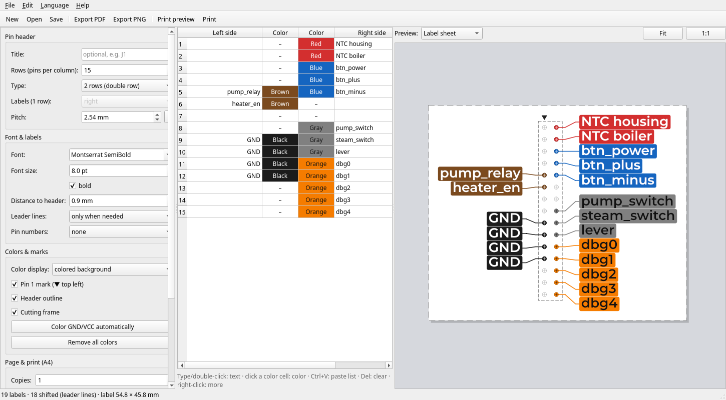Image resolution: width=726 pixels, height=400 pixels.
Task: Click the Pitch spinbox up/down arrows
Action: coord(158,117)
